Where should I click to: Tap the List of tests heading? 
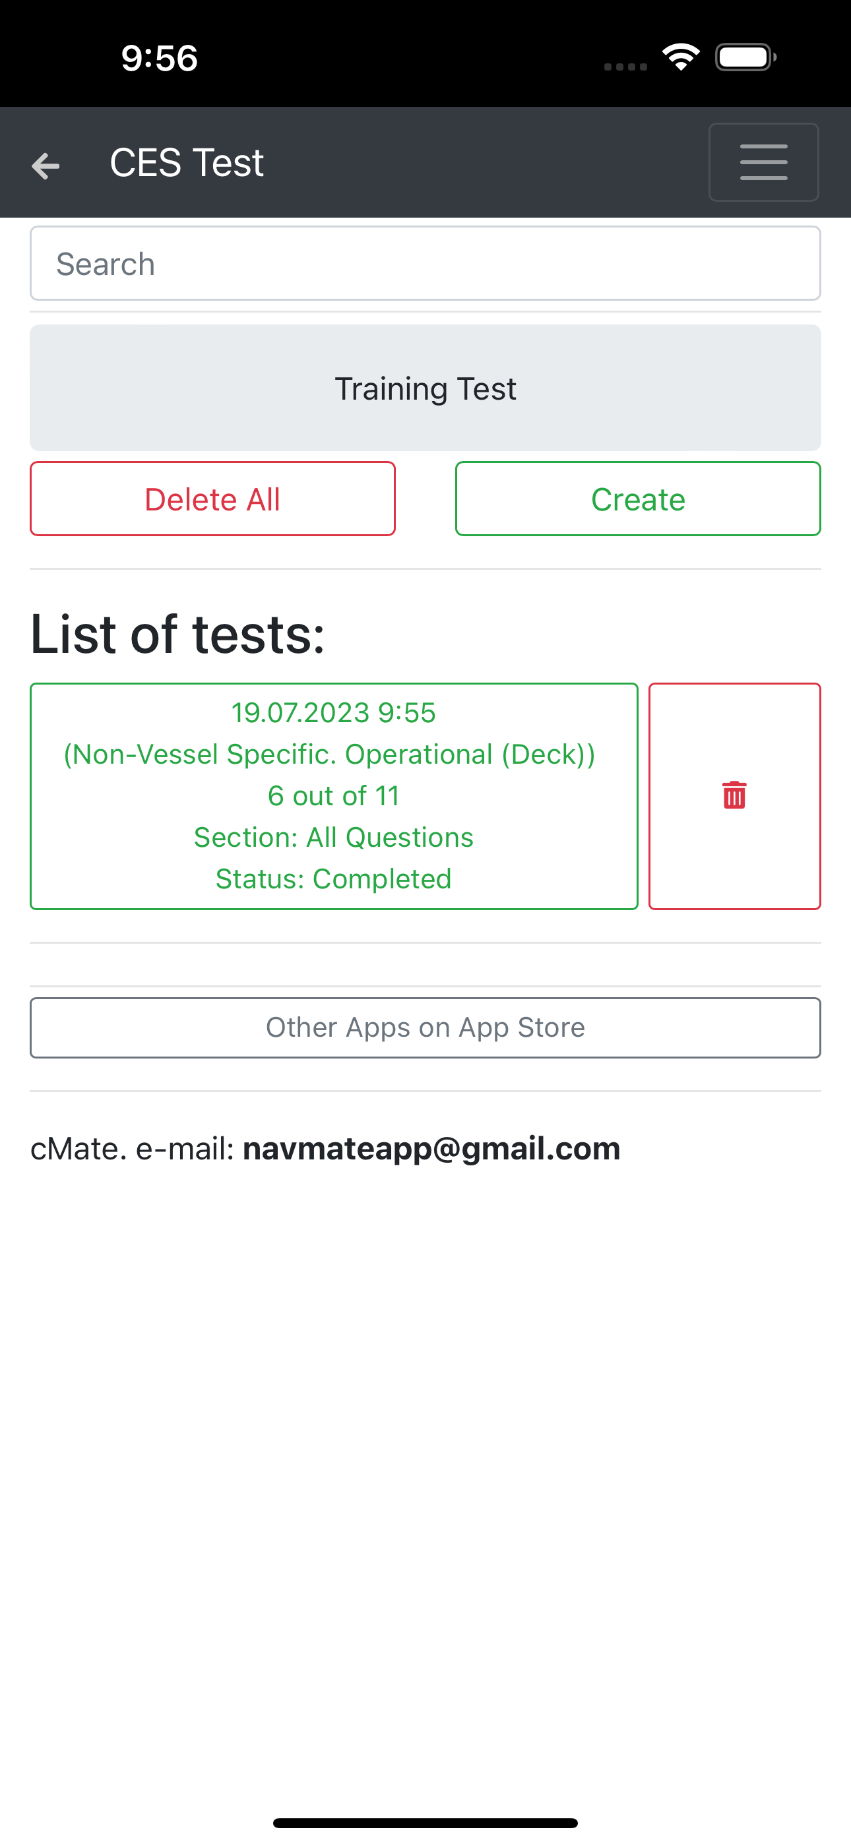[177, 634]
